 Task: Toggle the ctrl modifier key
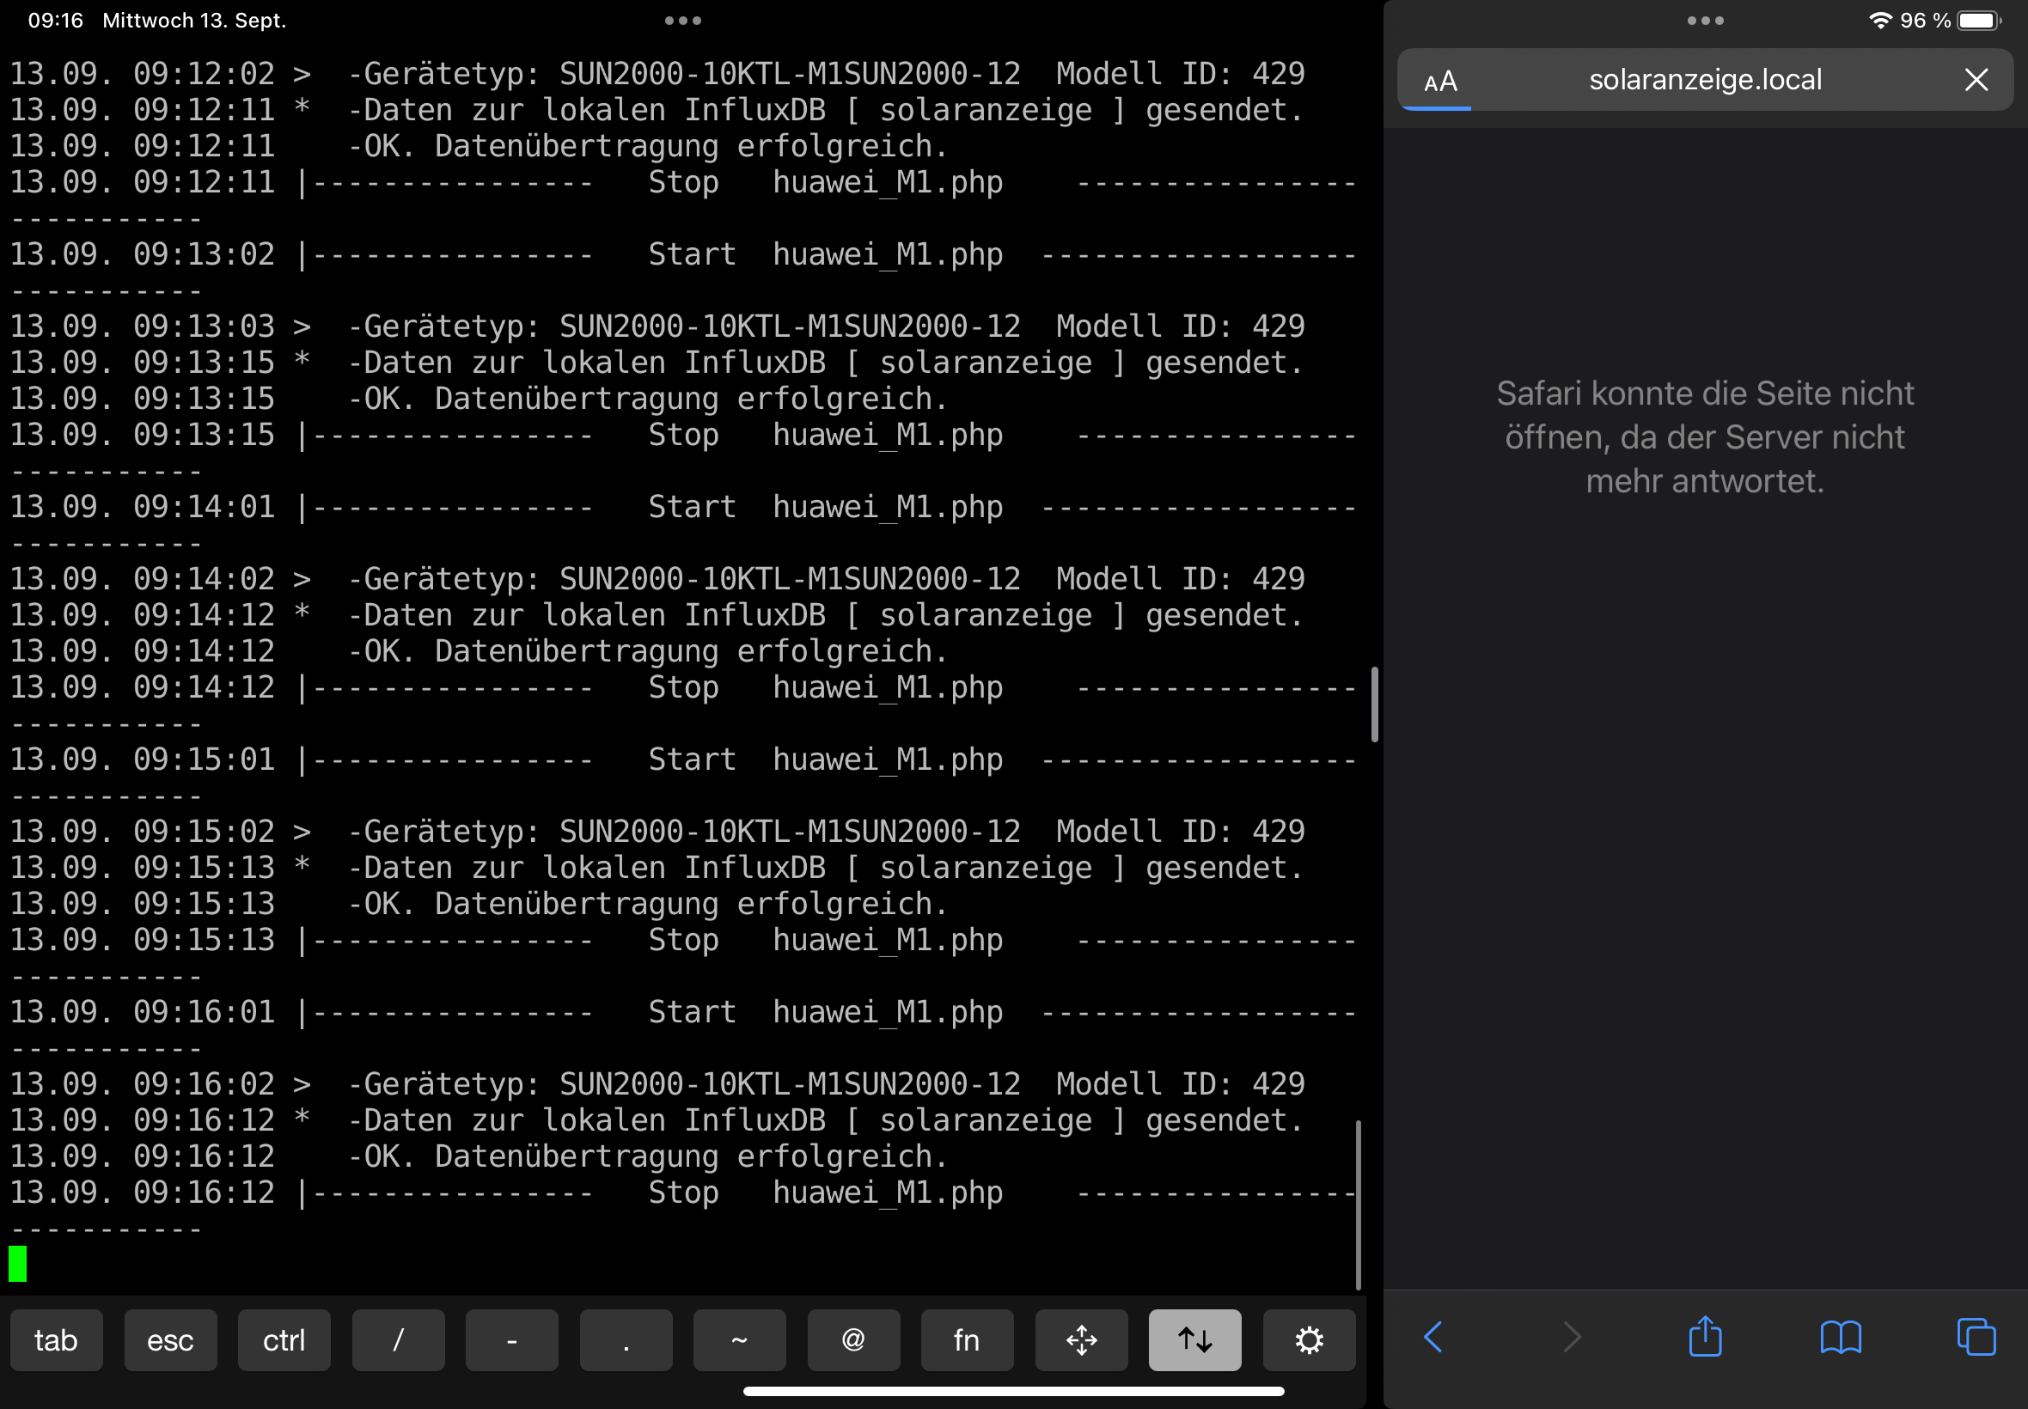[x=284, y=1340]
